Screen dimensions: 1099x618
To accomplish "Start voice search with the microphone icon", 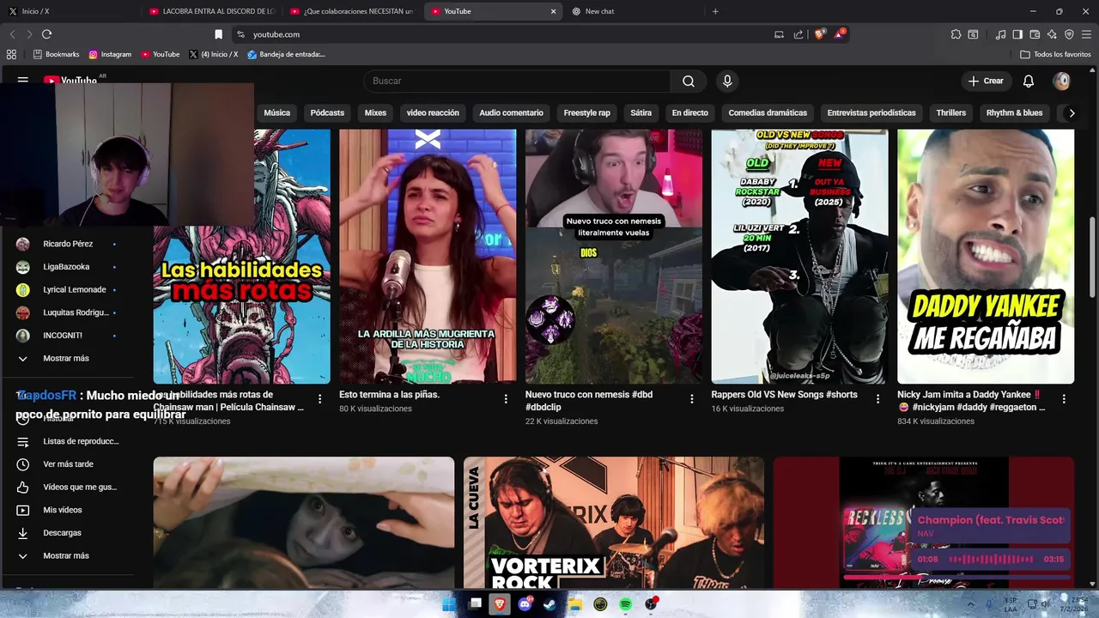I will (727, 81).
